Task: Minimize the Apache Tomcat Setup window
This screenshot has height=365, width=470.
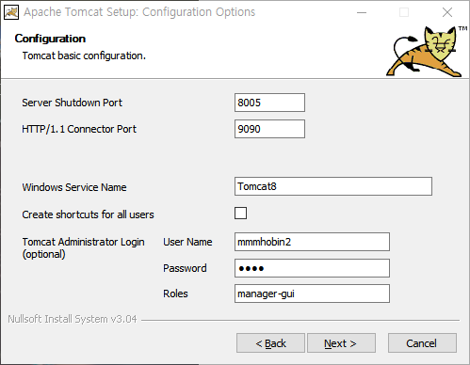Action: 362,12
